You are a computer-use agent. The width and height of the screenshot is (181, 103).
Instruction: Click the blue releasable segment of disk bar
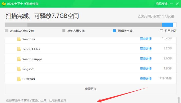click(167, 25)
